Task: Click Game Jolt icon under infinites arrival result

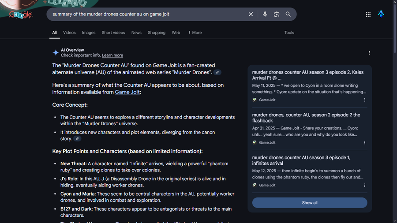Action: (255, 186)
